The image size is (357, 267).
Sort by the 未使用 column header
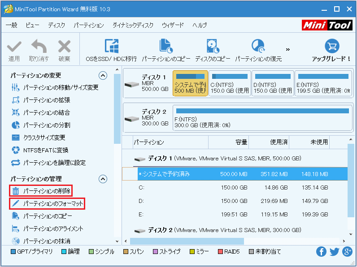309,142
